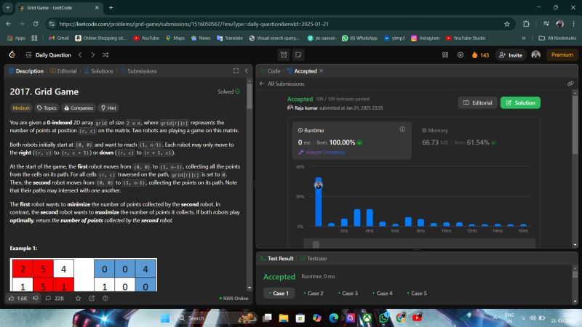
Task: Click Analyze Complexity link
Action: coord(322,152)
